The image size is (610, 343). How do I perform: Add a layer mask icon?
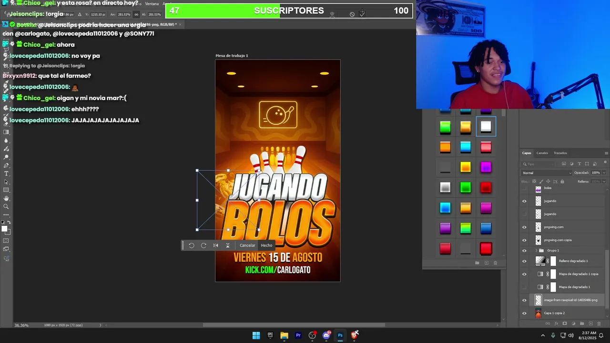tap(565, 323)
